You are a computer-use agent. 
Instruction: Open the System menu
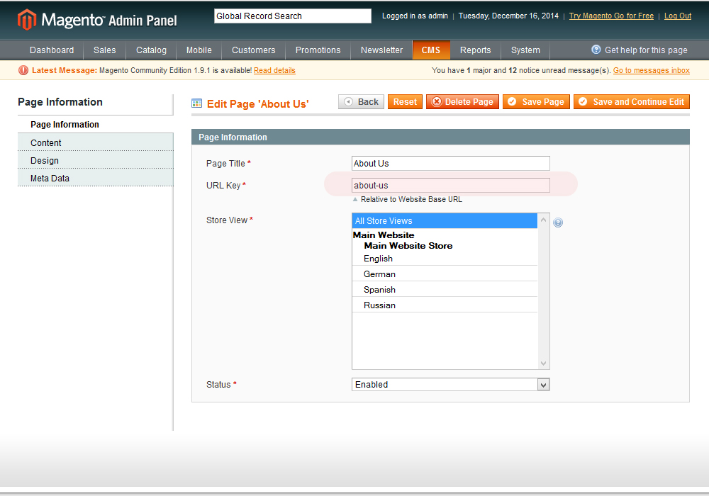click(525, 50)
